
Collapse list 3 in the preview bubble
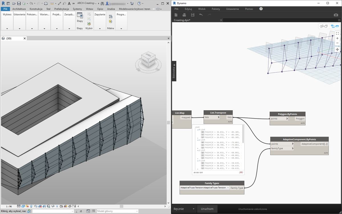coord(198,161)
